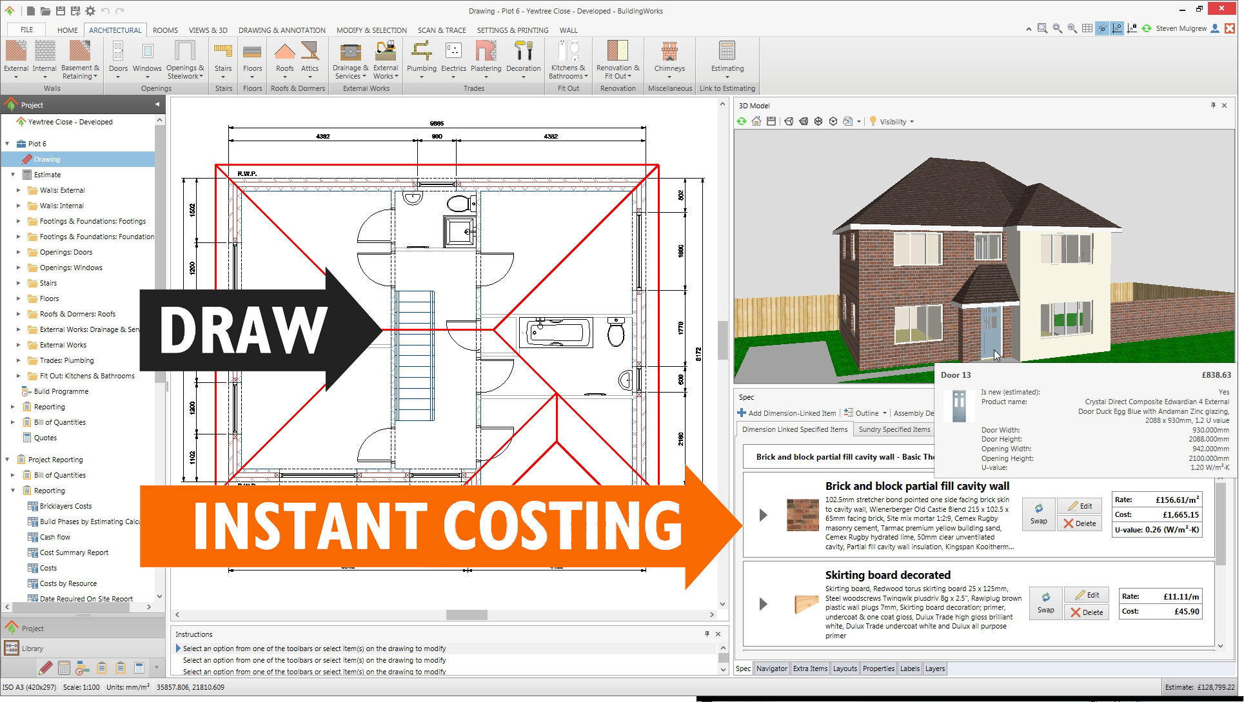Click the drawing pencil icon in bottom bar
The image size is (1244, 702).
[x=45, y=667]
